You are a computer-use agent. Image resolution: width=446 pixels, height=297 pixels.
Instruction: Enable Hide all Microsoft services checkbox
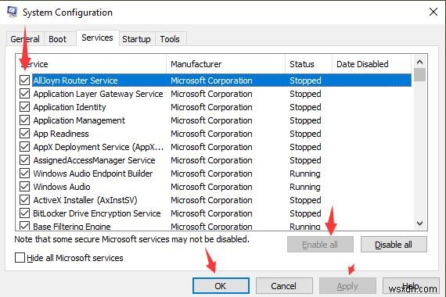click(20, 258)
